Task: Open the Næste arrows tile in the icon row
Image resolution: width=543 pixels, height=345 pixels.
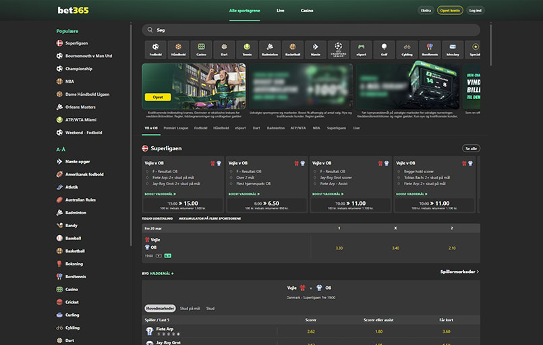Action: (316, 49)
